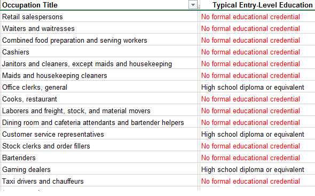Select the Gaming dealers cell

99,169
